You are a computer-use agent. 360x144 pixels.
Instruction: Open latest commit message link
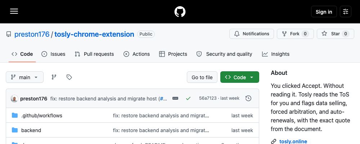tap(104, 99)
